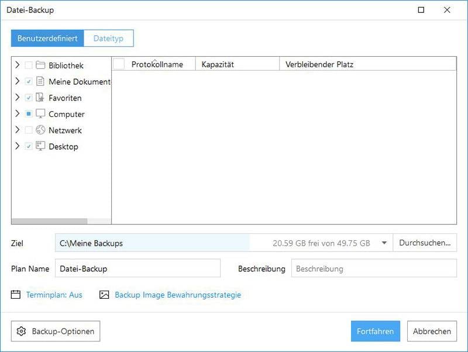Click the Bibliothek folder icon

[40, 65]
